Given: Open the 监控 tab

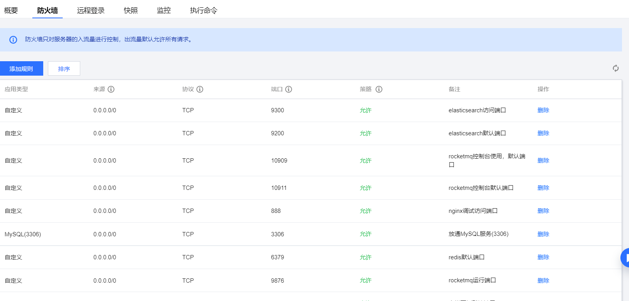Looking at the screenshot, I should point(164,11).
